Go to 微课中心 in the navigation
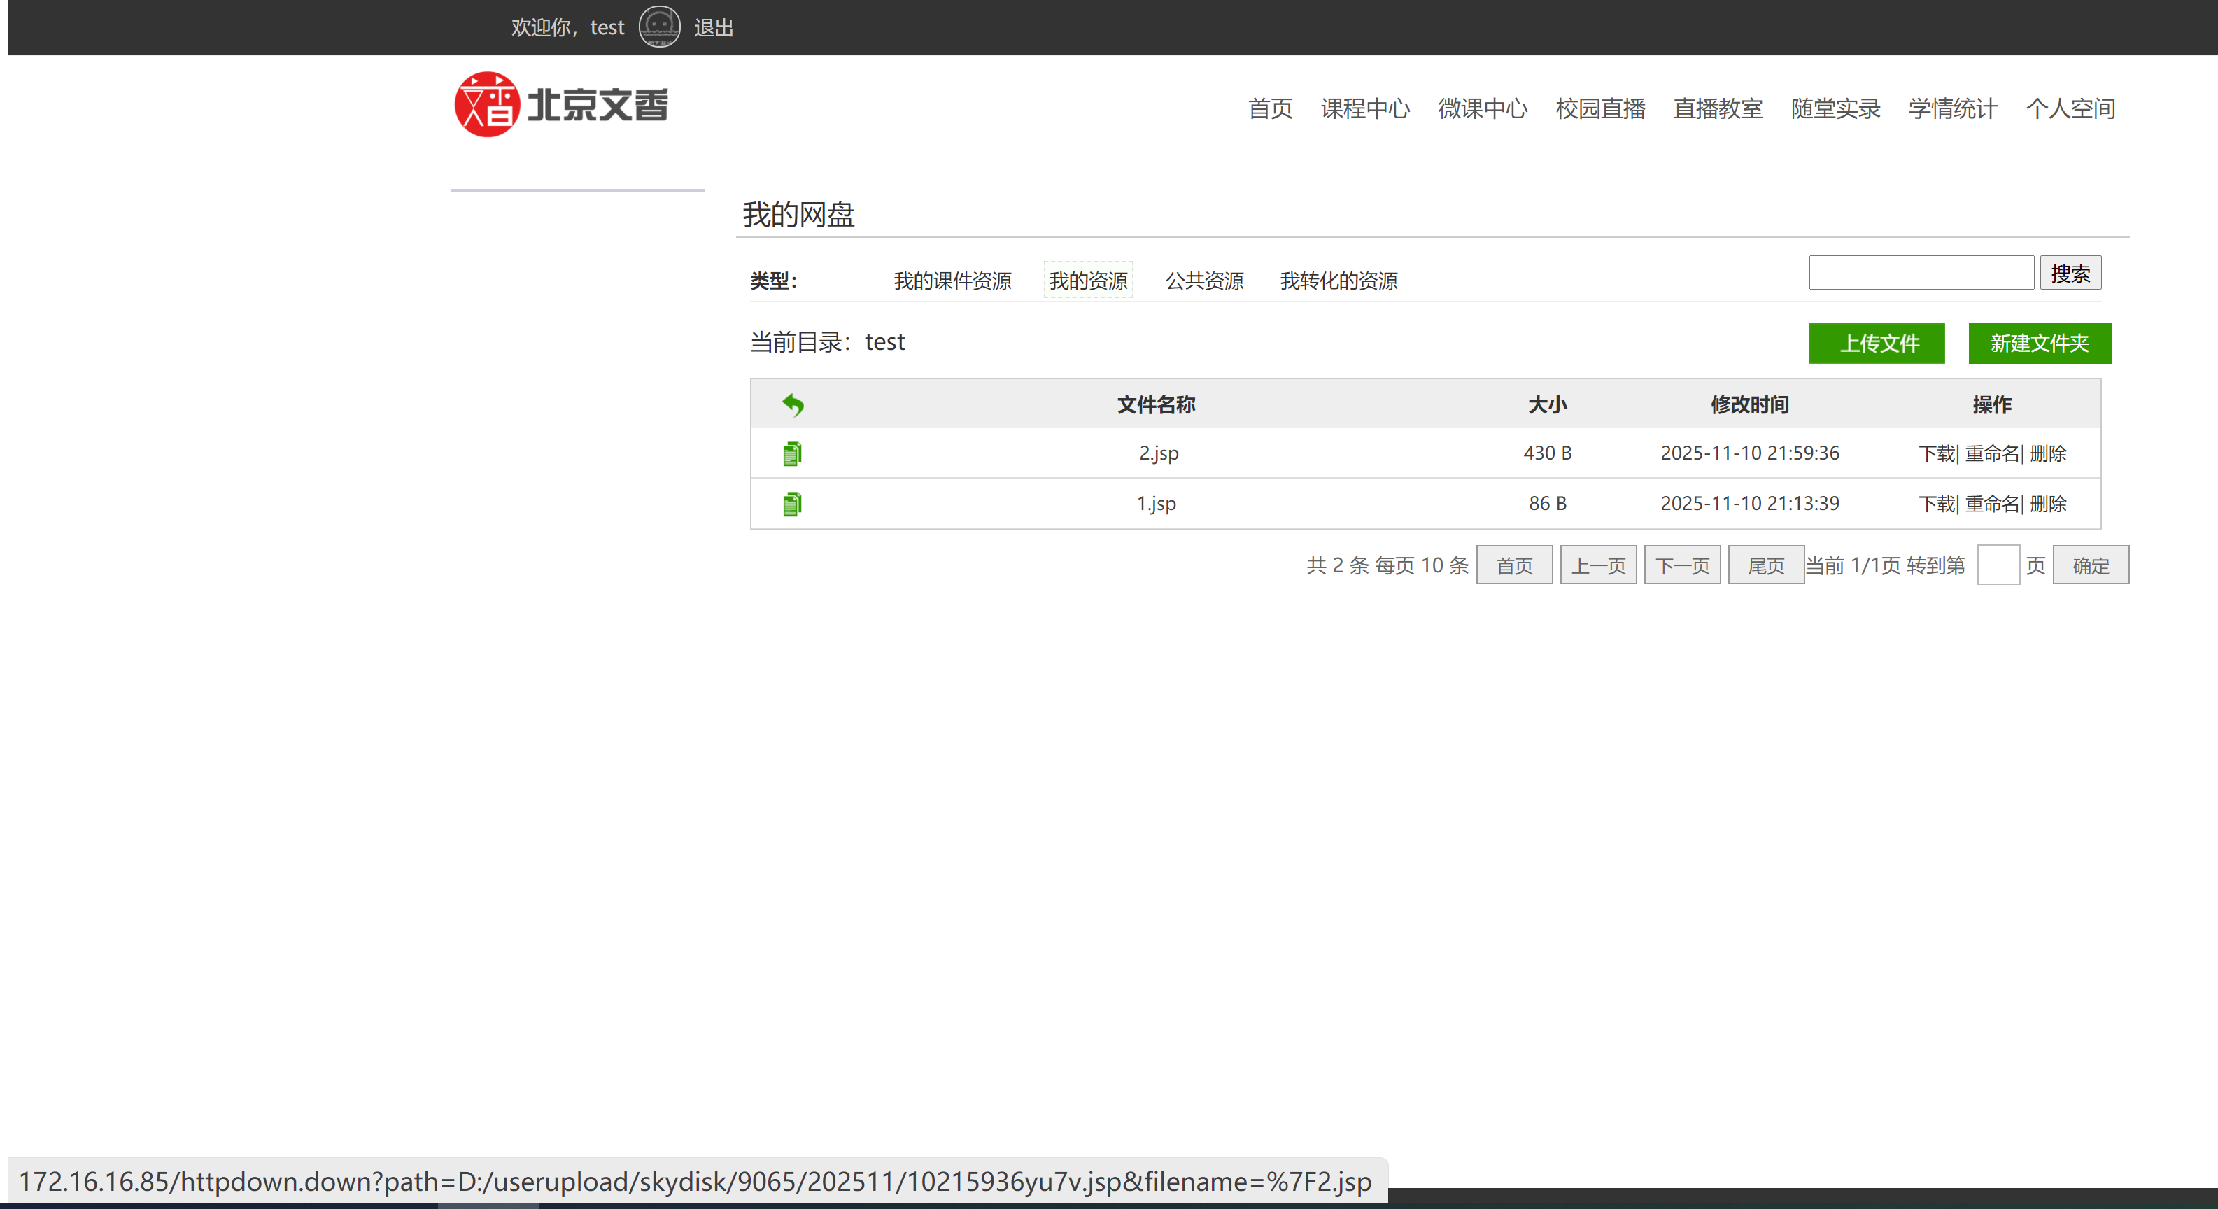The image size is (2218, 1209). (x=1483, y=108)
